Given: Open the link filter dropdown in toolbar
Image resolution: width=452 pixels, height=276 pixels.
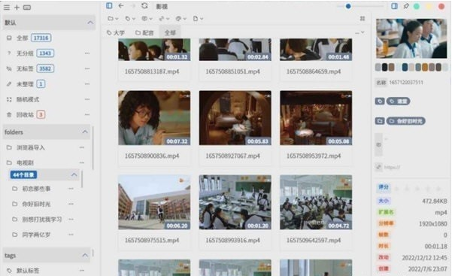Looking at the screenshot, I should click(x=164, y=19).
